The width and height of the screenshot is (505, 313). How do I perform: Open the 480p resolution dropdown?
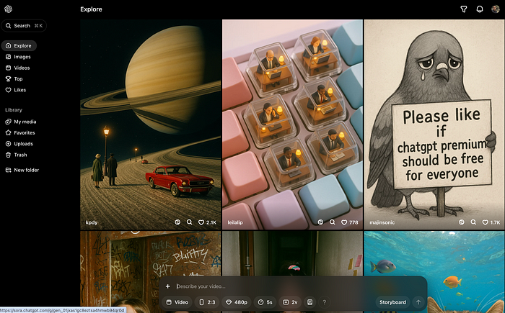[x=237, y=302]
